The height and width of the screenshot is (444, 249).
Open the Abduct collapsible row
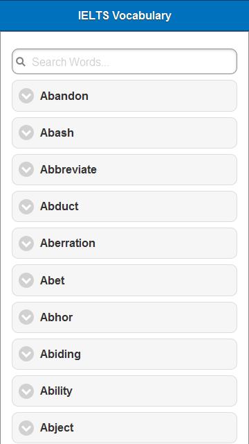pyautogui.click(x=124, y=207)
